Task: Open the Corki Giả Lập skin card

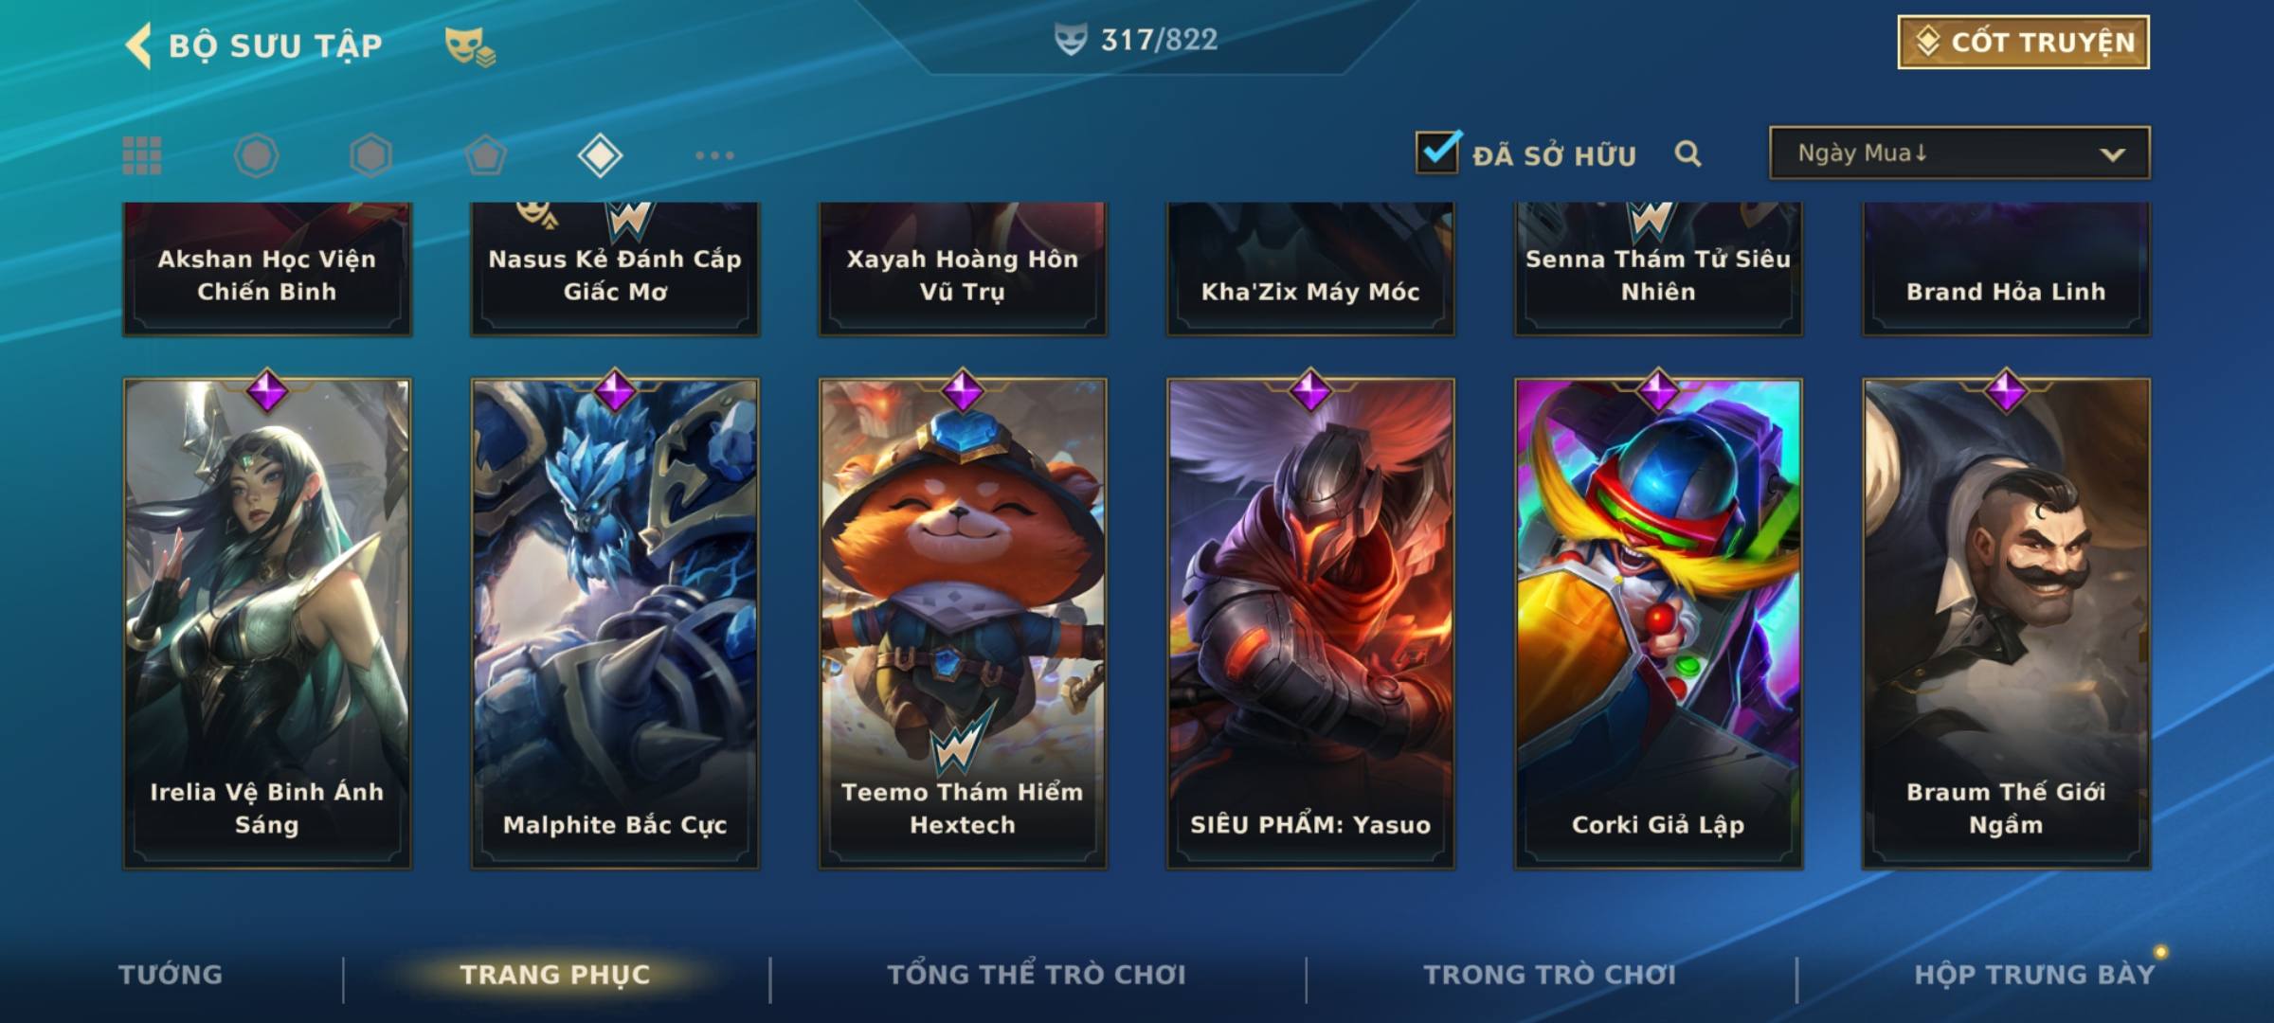Action: 1658,622
